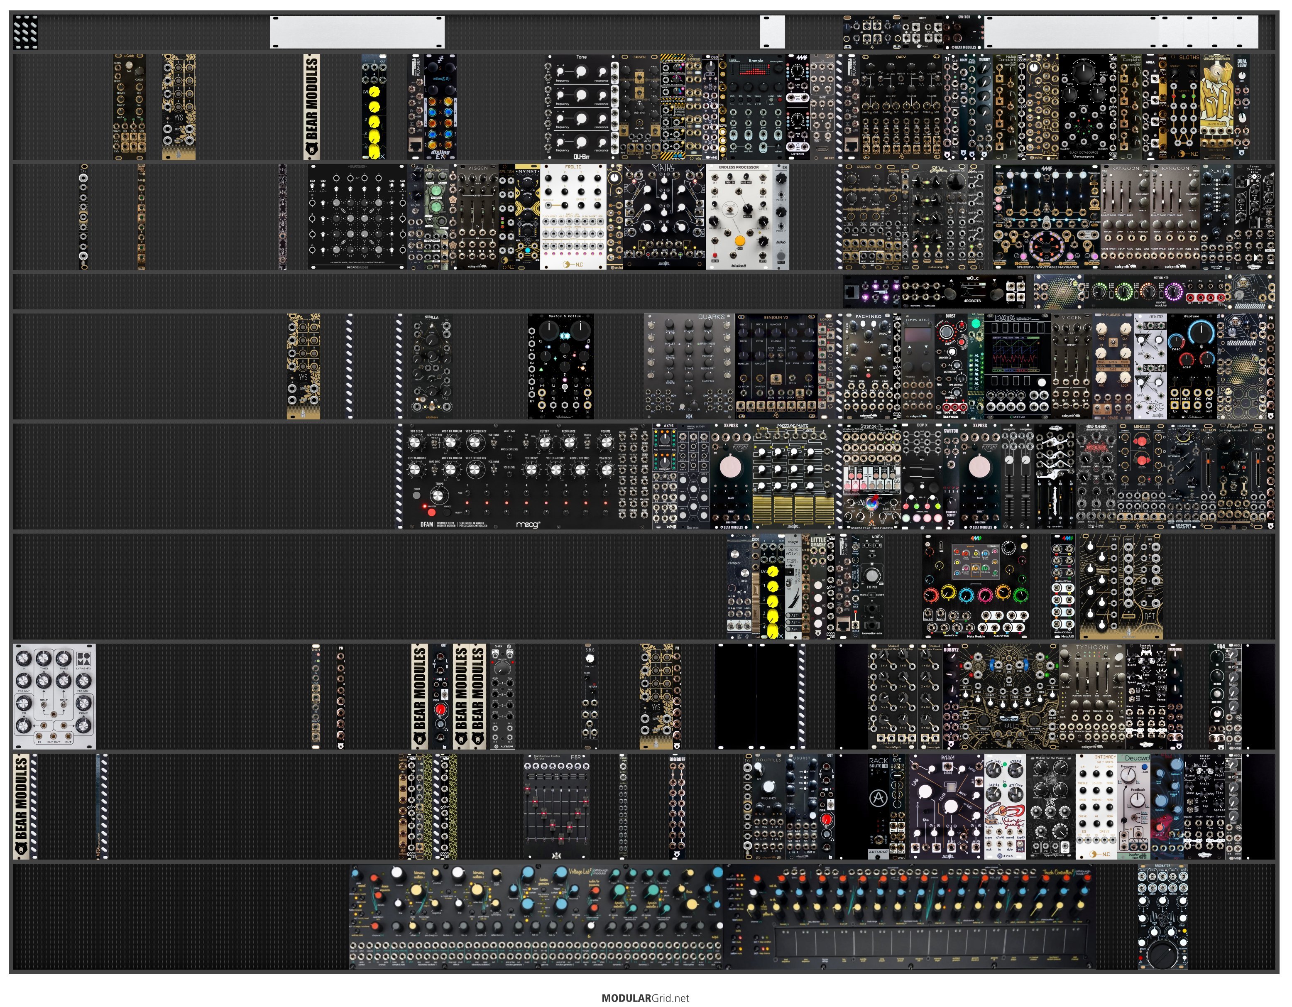Open the MODULARGrid.net link below the rack
The height and width of the screenshot is (1007, 1292).
[646, 998]
